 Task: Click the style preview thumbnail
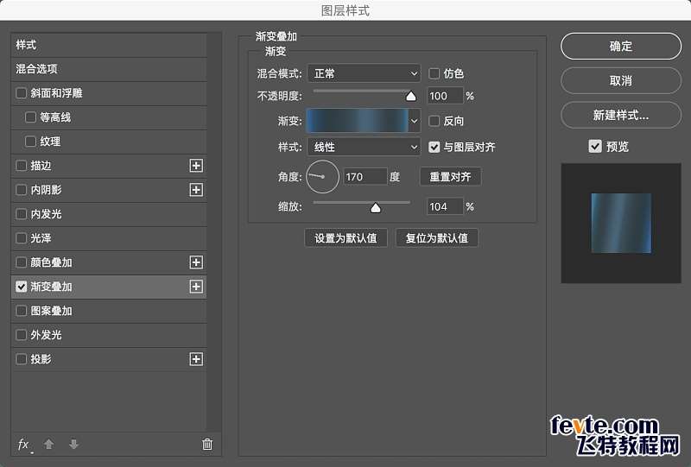click(x=621, y=224)
